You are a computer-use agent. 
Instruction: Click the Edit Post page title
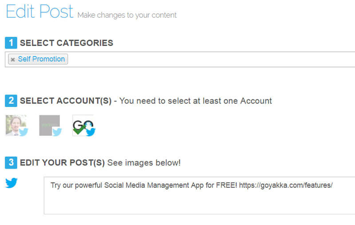tap(39, 12)
